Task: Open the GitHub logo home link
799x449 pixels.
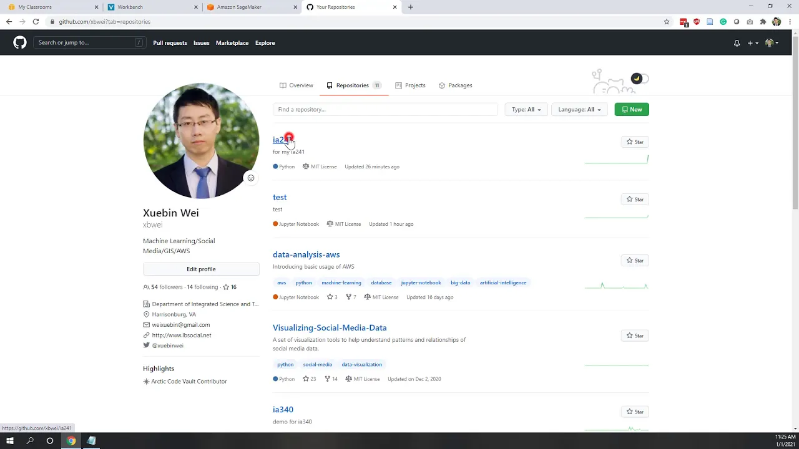Action: tap(20, 42)
